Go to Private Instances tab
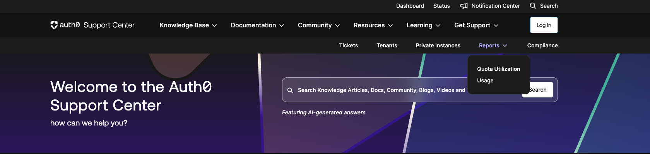This screenshot has height=154, width=650. 438,45
